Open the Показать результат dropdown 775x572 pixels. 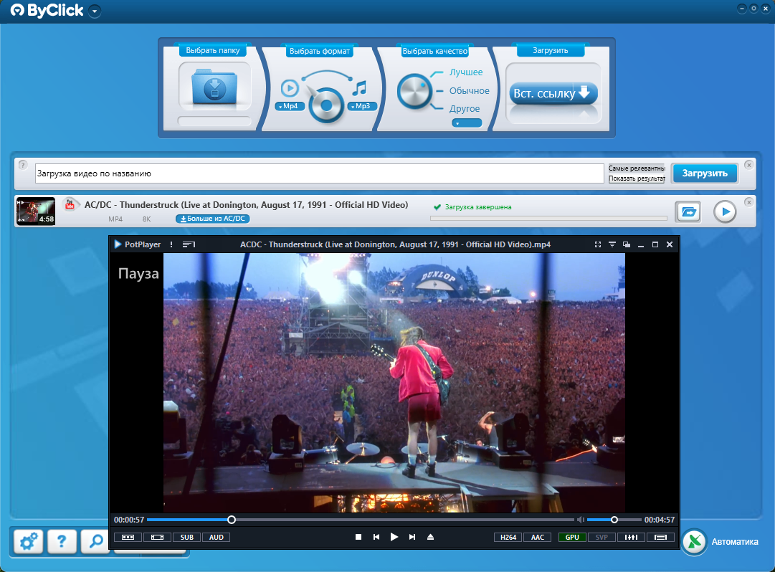point(637,178)
